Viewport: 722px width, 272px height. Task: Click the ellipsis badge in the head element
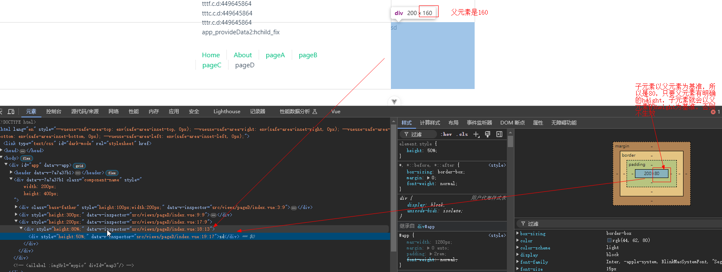pyautogui.click(x=23, y=151)
